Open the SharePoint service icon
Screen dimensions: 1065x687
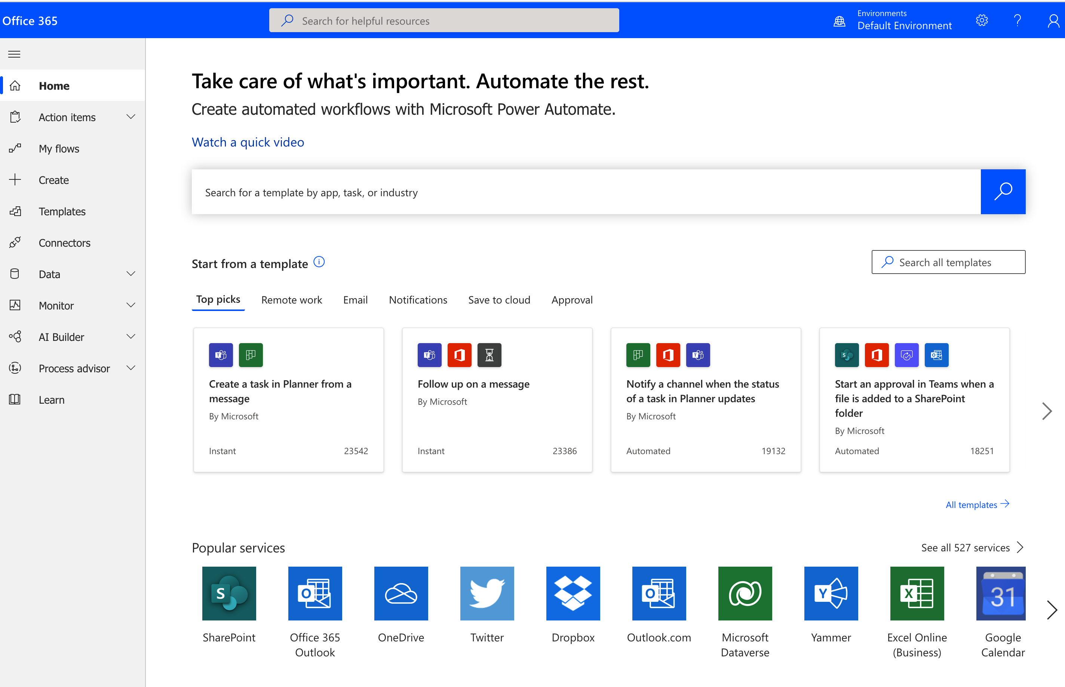point(229,593)
